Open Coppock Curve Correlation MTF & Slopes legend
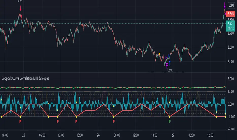Screen dimensions: 237x140 click(x=25, y=78)
